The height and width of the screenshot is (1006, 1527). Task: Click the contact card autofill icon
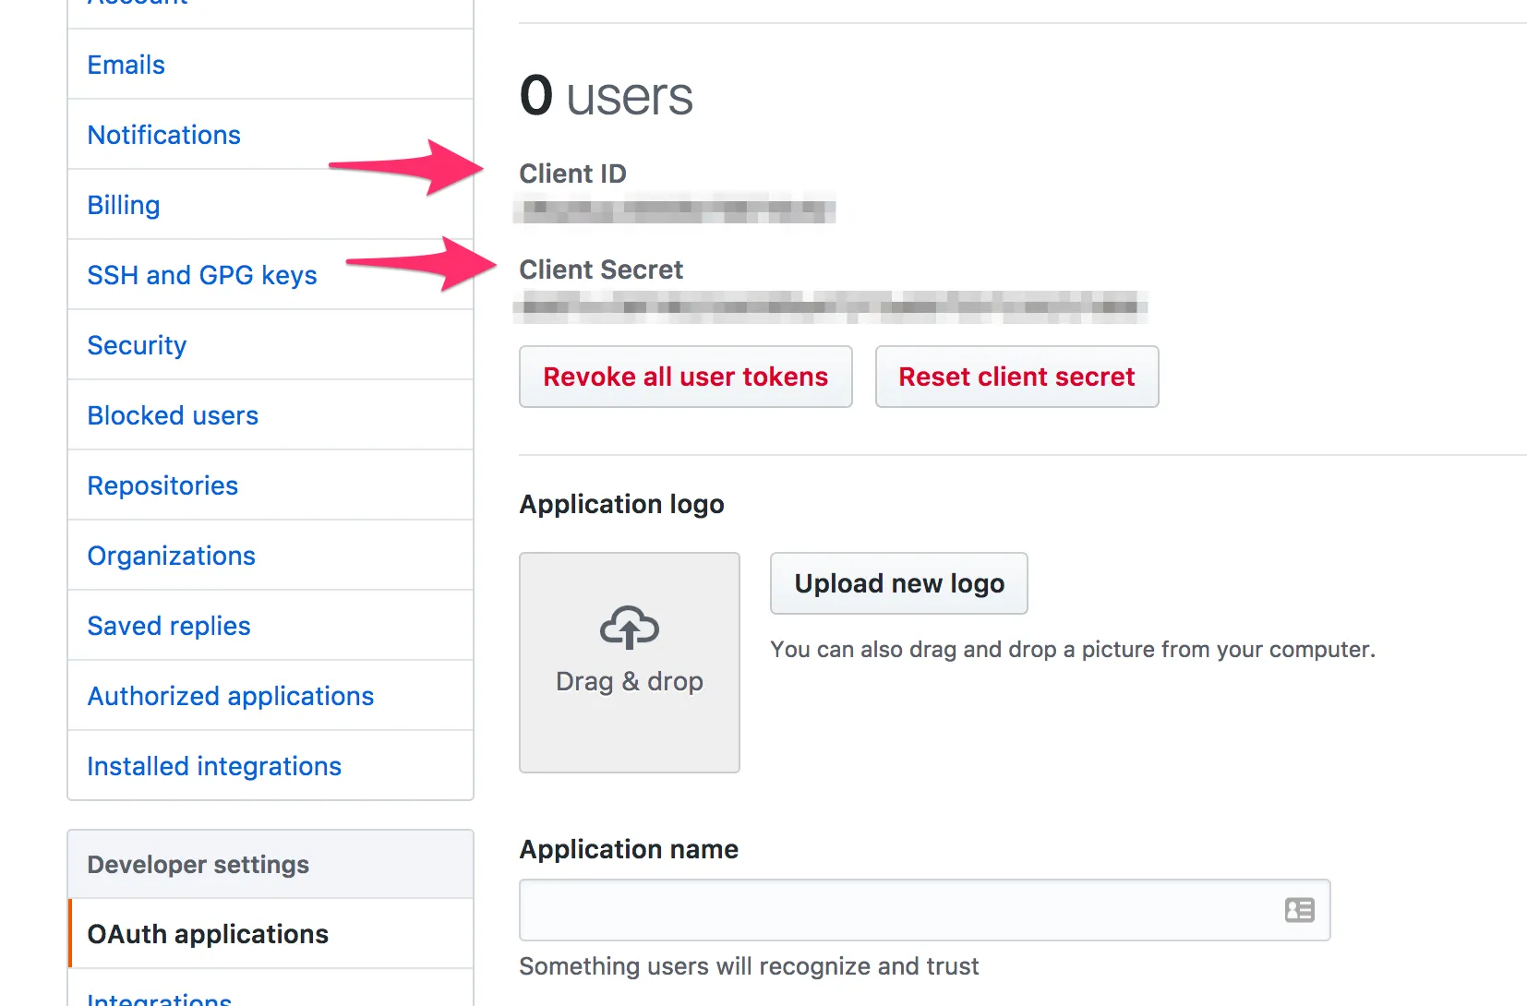point(1299,910)
